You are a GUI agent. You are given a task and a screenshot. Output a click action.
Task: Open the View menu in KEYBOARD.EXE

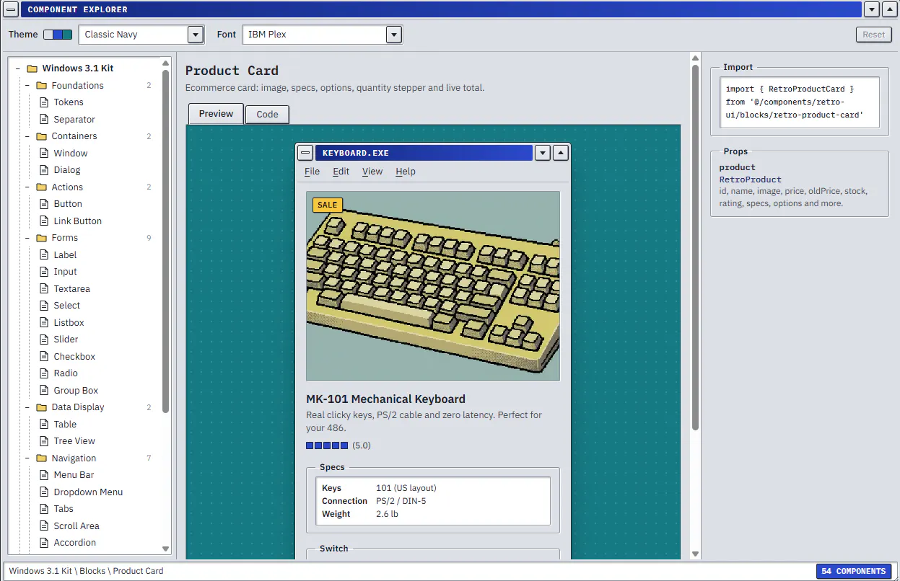coord(372,172)
